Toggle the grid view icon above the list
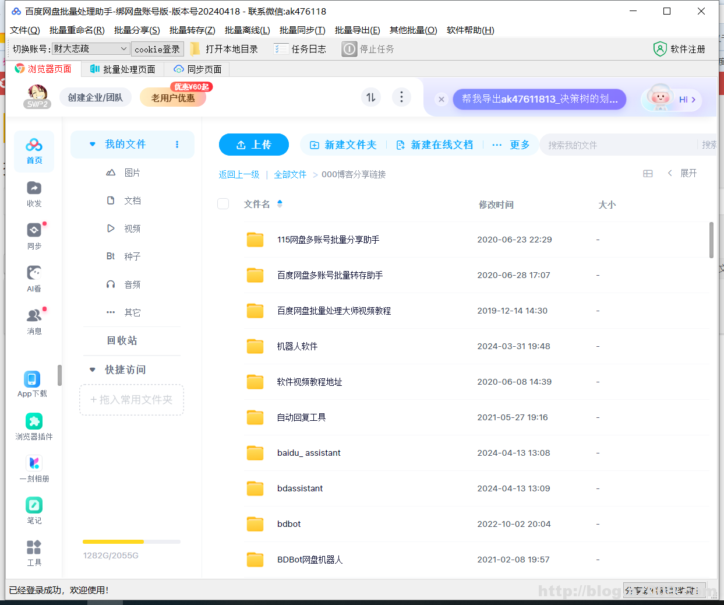724x605 pixels. [648, 173]
